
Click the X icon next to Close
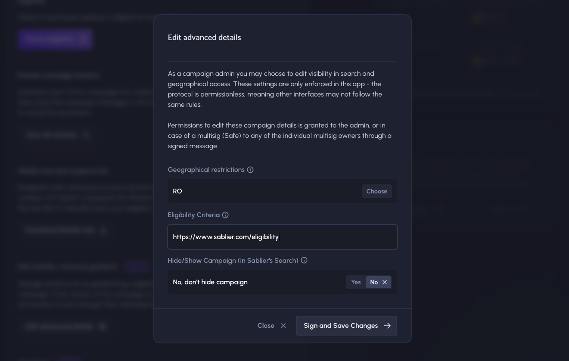[x=283, y=326]
